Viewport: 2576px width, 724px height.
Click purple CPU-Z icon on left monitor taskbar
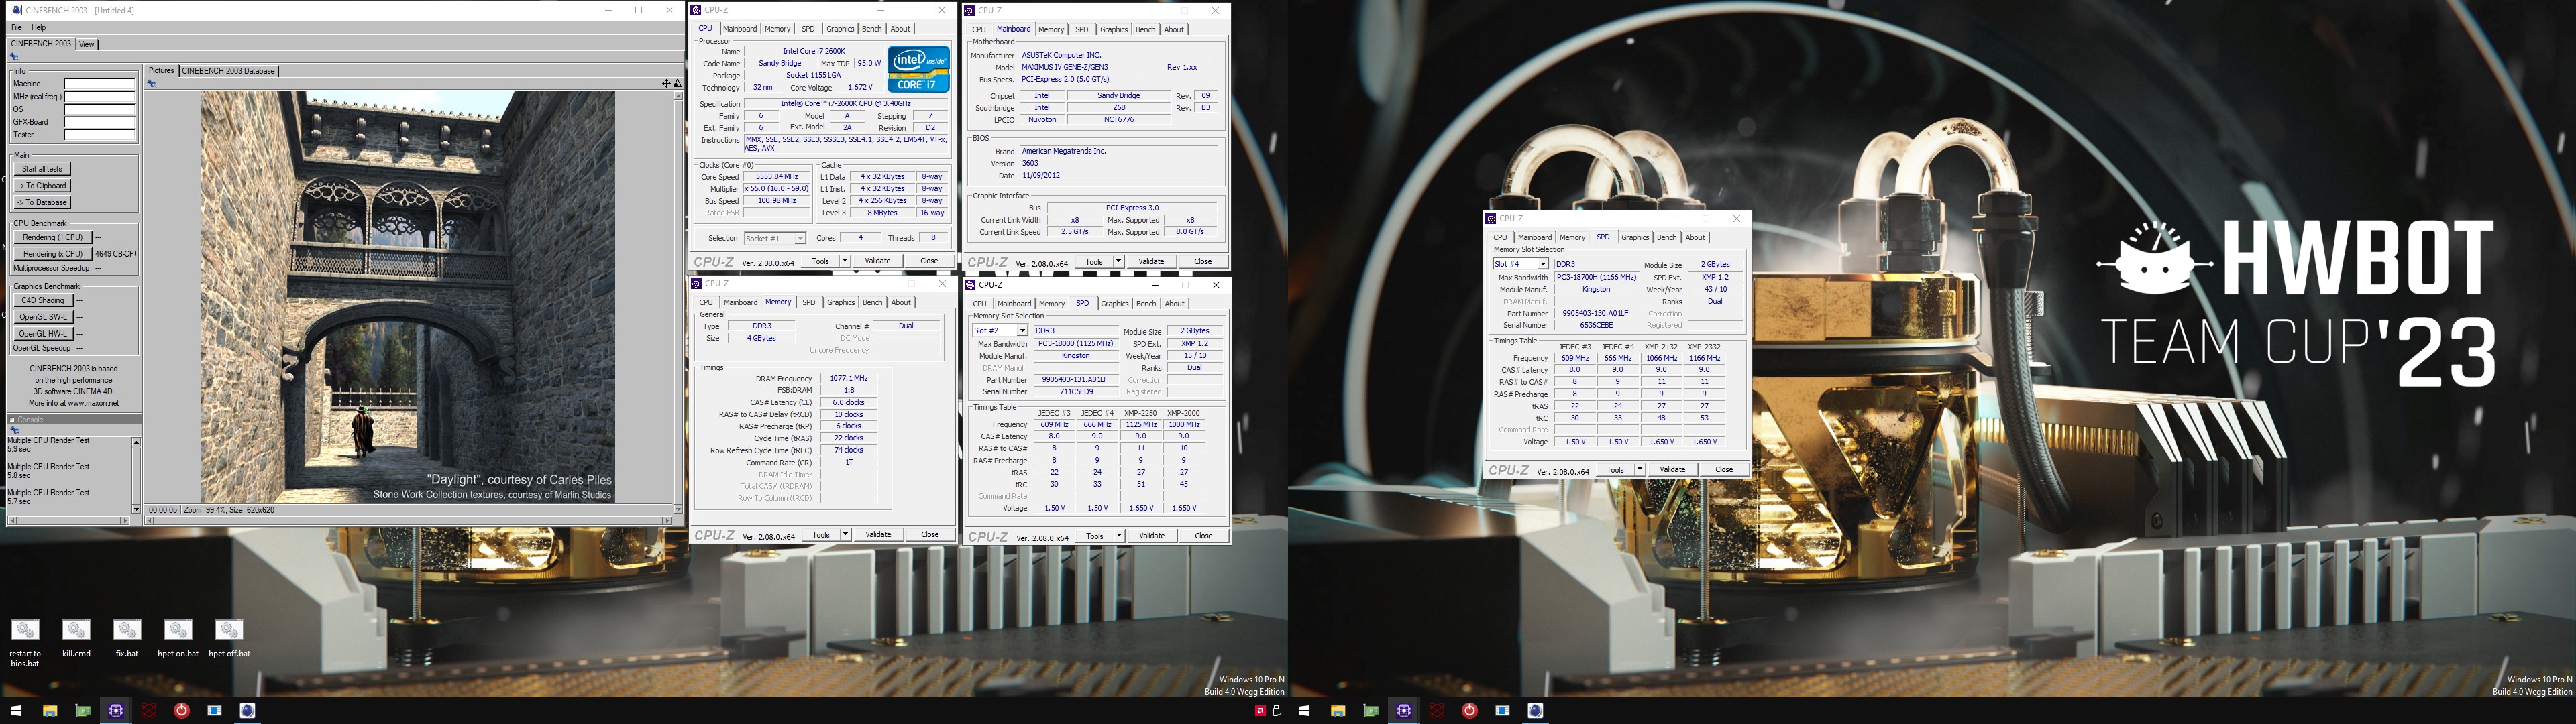pyautogui.click(x=116, y=711)
